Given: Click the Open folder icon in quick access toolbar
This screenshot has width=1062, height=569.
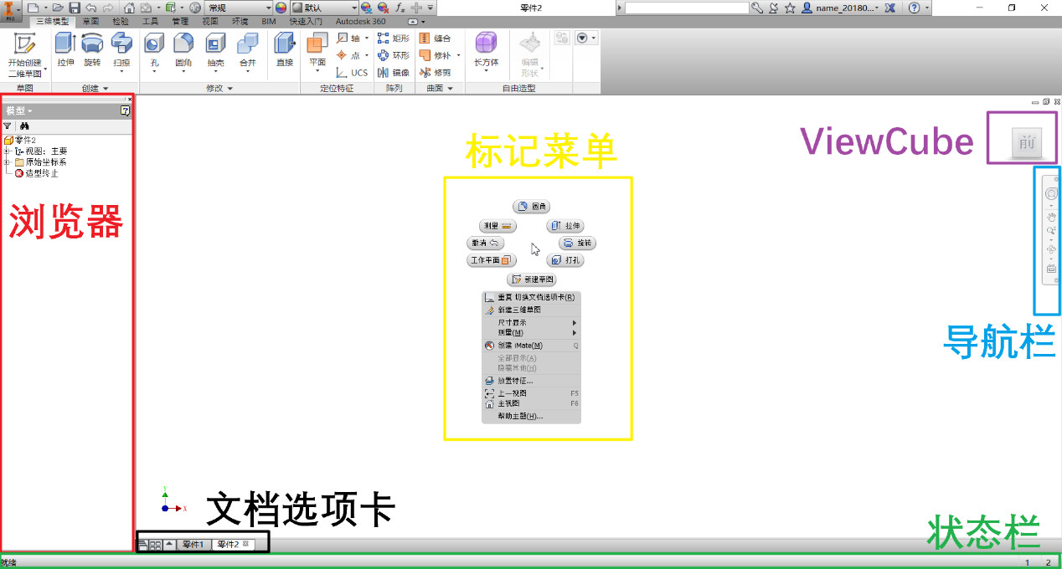Looking at the screenshot, I should coord(58,8).
